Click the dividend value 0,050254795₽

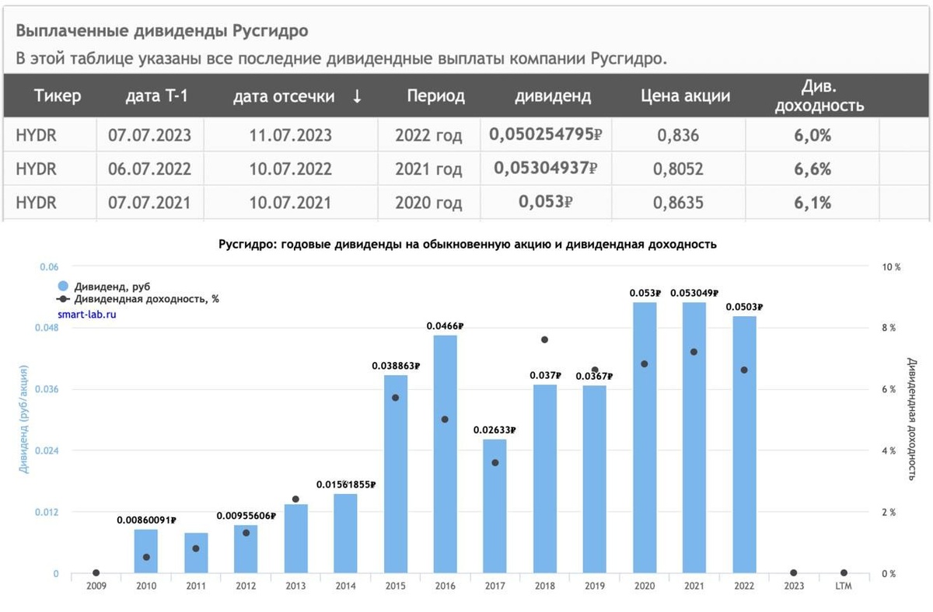tap(546, 134)
